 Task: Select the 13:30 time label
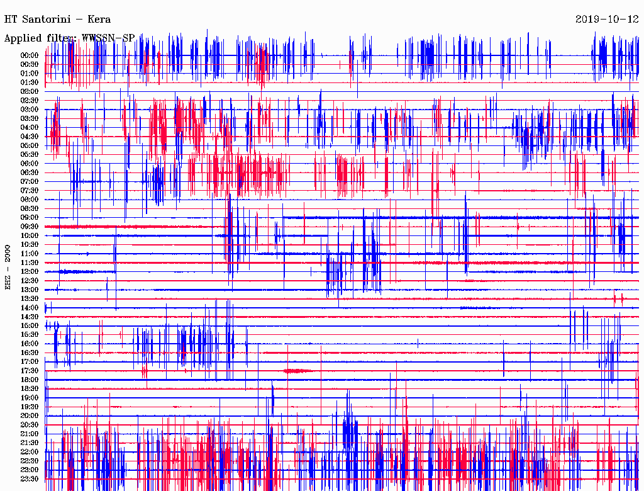pyautogui.click(x=30, y=299)
